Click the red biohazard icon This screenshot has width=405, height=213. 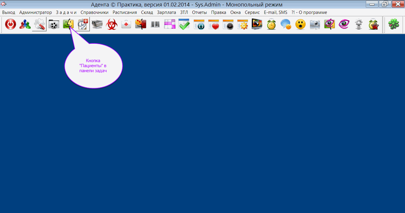click(x=112, y=25)
